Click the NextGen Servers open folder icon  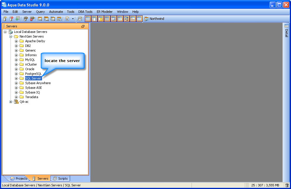(x=16, y=36)
